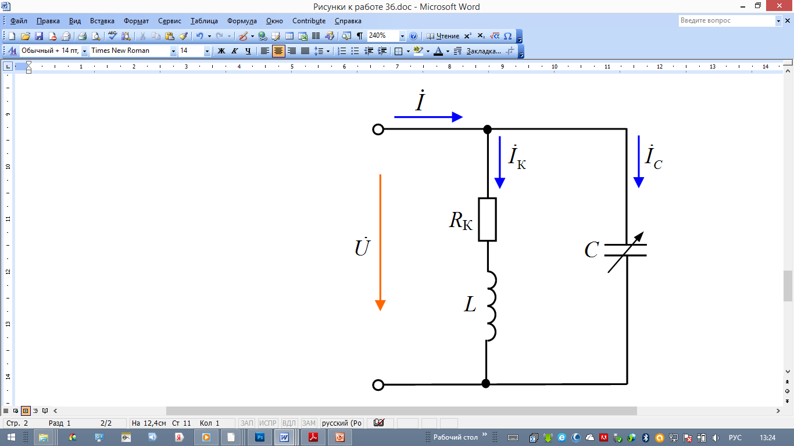Print the document
Screen dimensions: 794x446
coord(82,36)
